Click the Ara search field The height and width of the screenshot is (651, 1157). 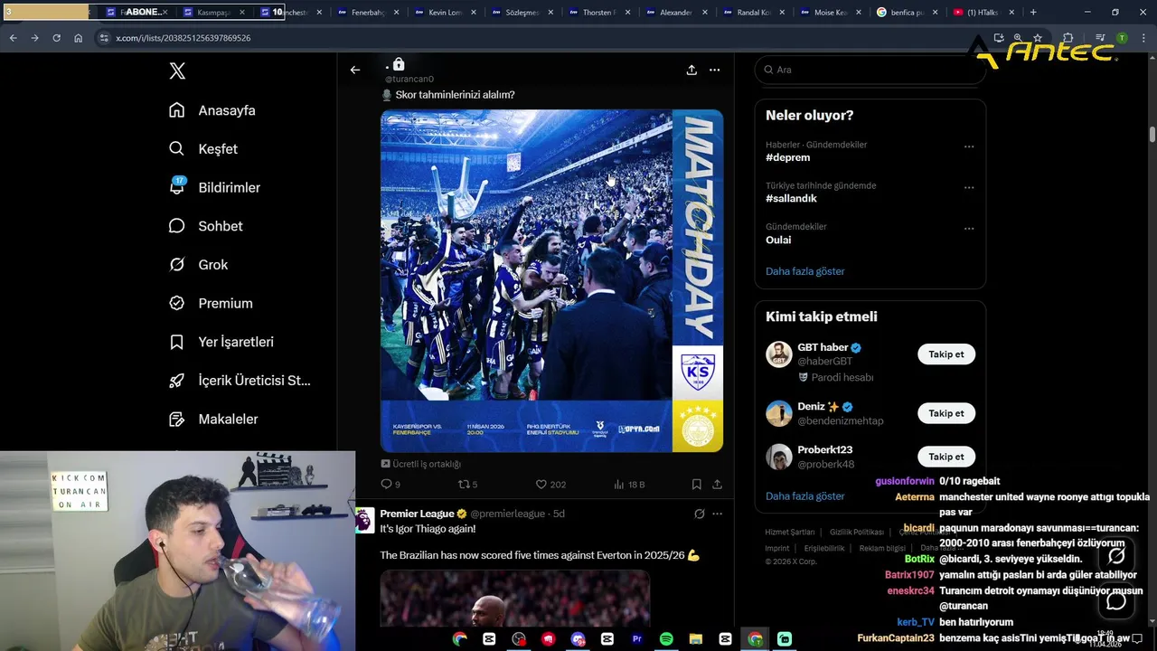pos(870,70)
